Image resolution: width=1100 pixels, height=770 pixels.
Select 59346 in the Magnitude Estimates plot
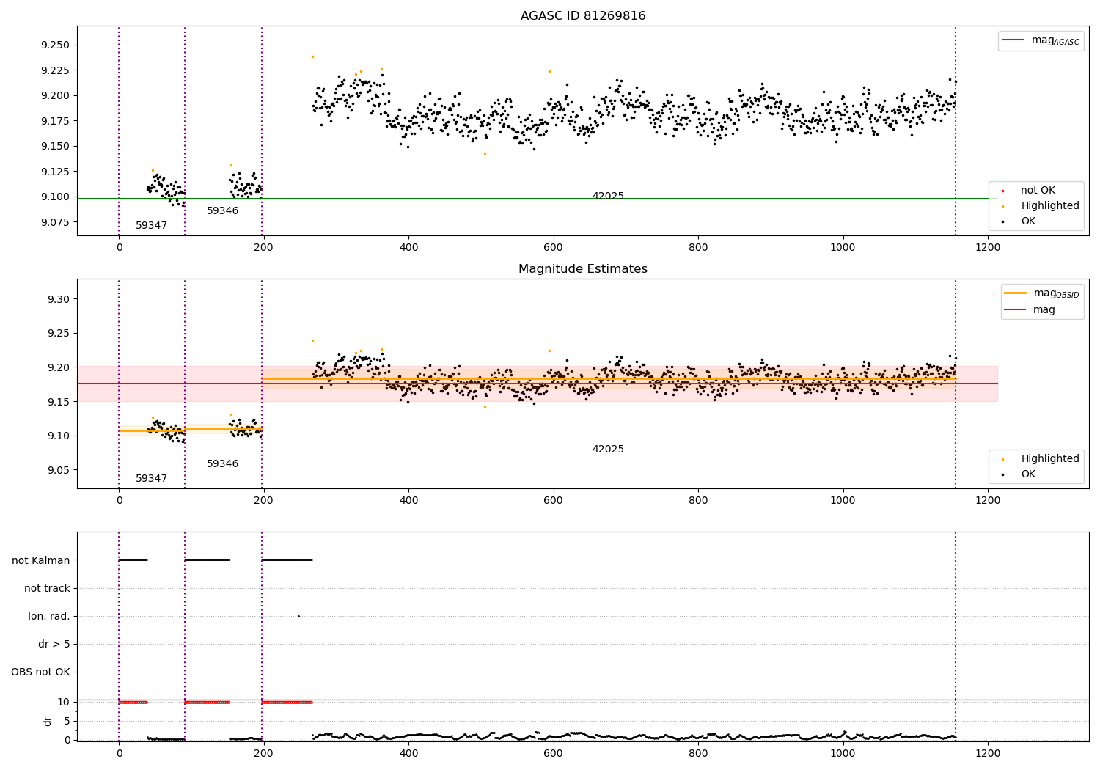pos(222,464)
